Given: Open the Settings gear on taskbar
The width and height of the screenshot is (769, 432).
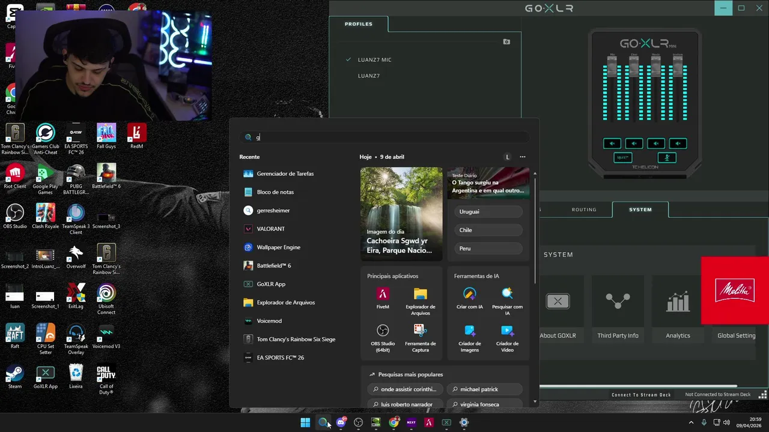Looking at the screenshot, I should pos(464,422).
